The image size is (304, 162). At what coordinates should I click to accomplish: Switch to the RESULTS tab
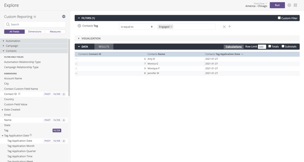[104, 46]
